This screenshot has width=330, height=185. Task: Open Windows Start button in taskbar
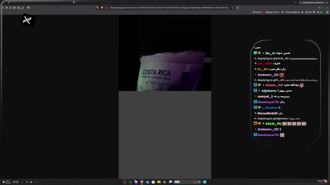click(x=205, y=182)
